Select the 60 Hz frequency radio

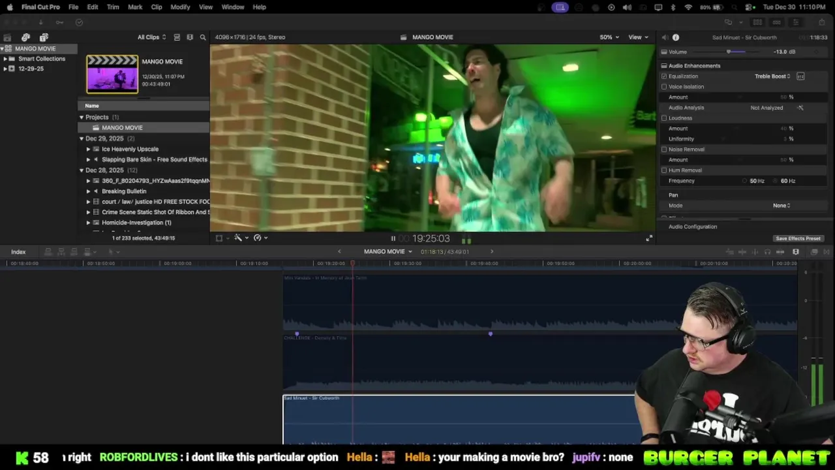pyautogui.click(x=776, y=181)
